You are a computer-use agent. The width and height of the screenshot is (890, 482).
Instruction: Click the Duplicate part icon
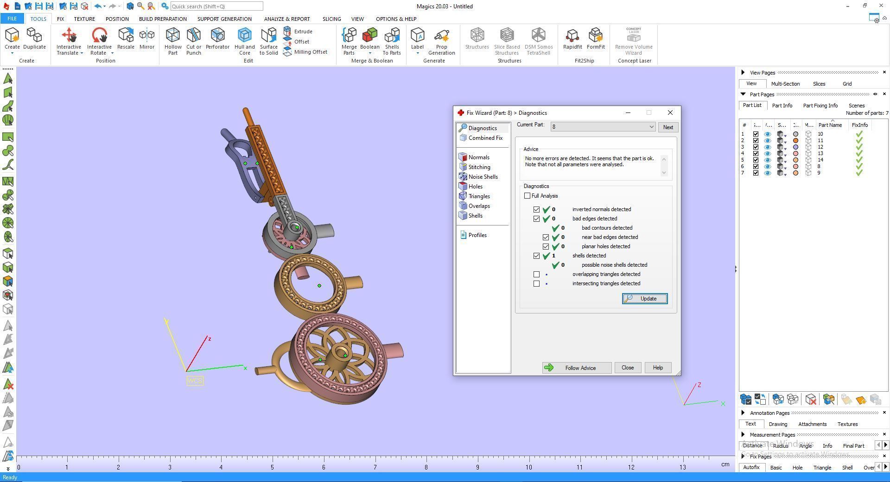tap(34, 39)
